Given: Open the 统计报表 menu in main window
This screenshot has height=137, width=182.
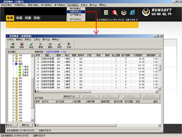Looking at the screenshot, I should [46, 5].
